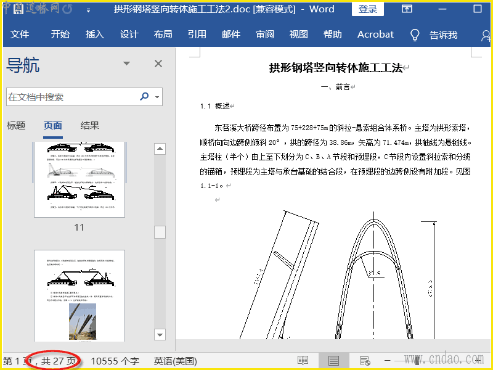Switch to Web Layout view icon
Image resolution: width=493 pixels, height=370 pixels.
[365, 361]
